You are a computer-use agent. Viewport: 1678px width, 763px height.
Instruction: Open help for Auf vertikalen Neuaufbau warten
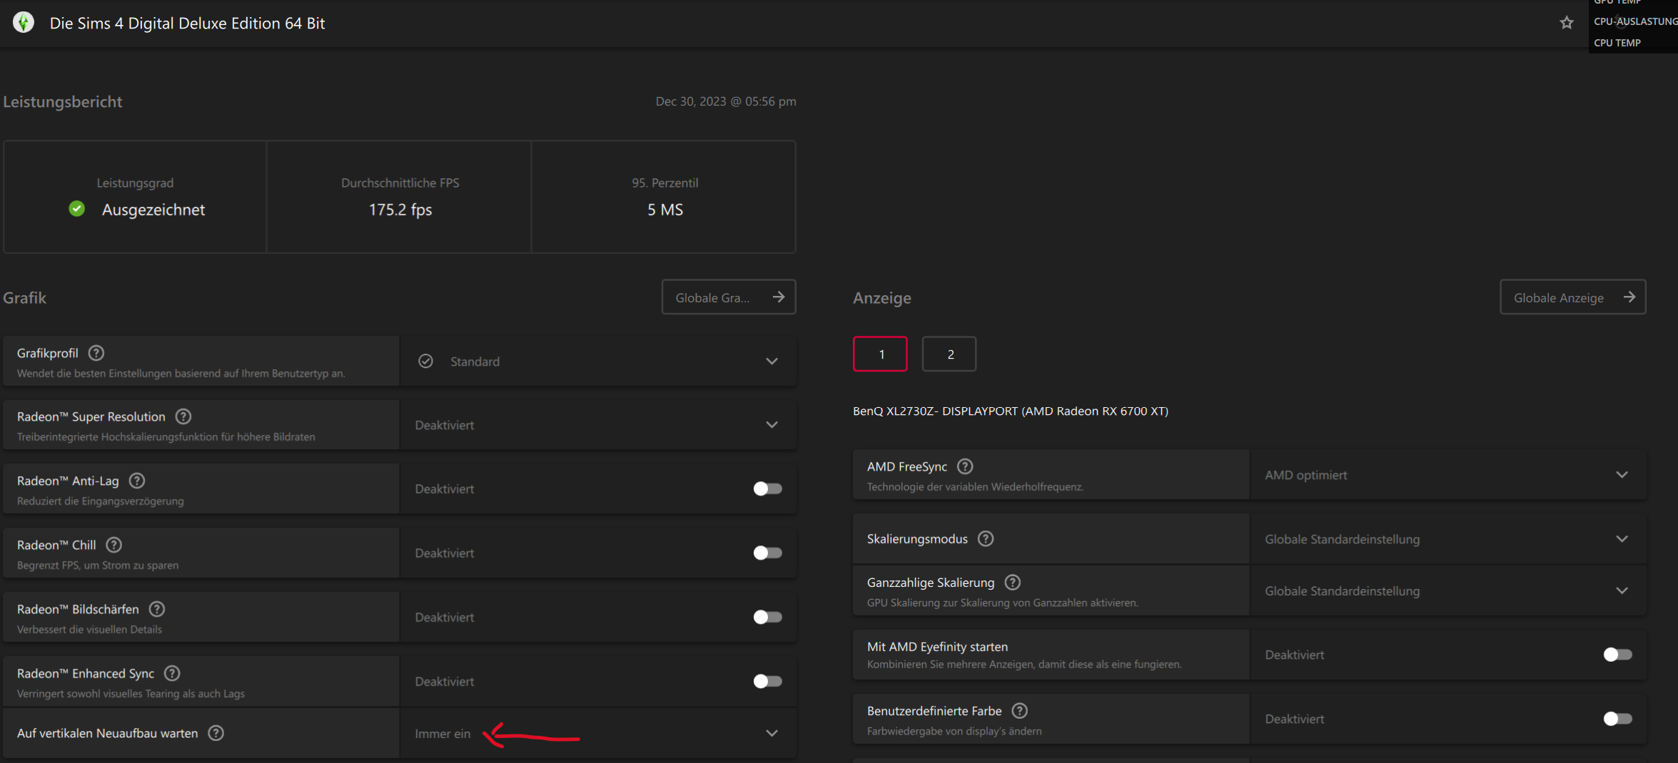click(216, 733)
